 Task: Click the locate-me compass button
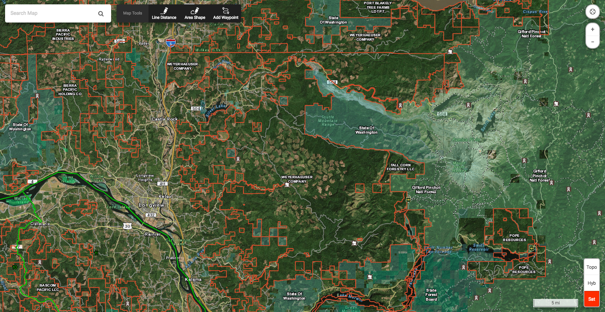point(592,12)
